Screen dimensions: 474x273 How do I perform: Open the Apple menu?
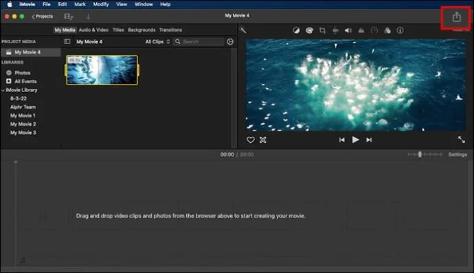10,4
